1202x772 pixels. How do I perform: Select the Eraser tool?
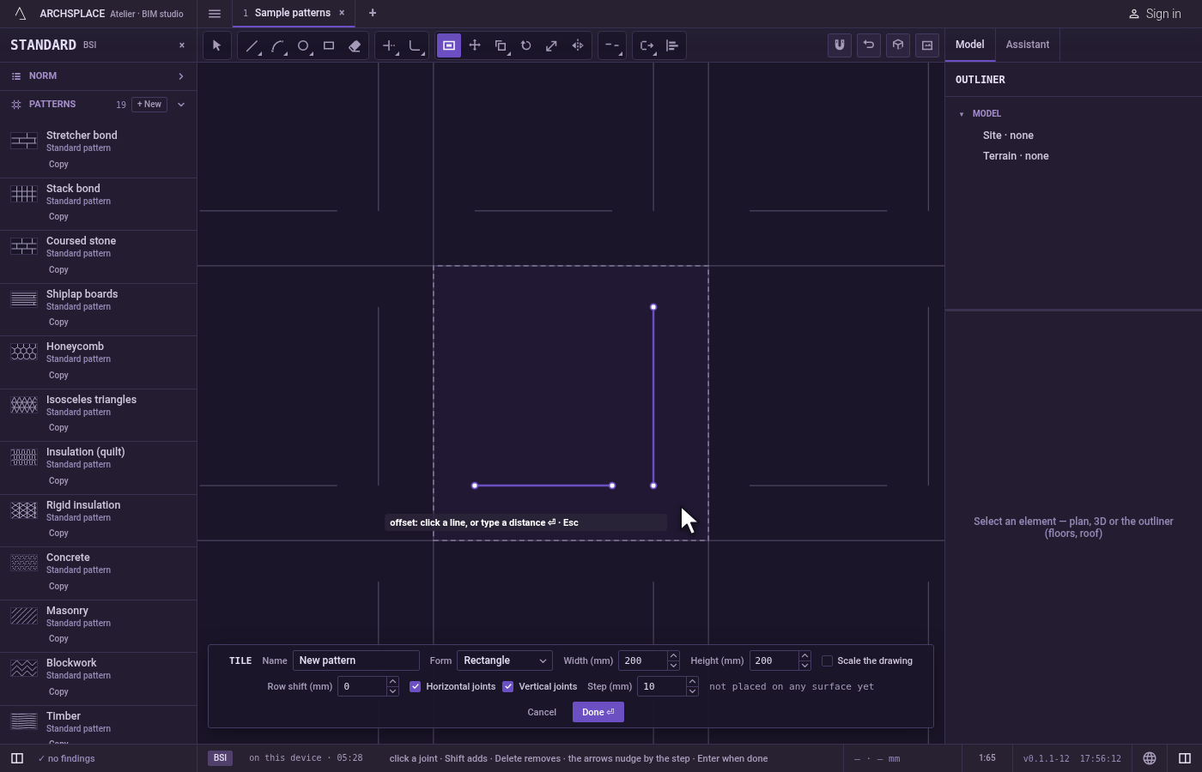click(355, 45)
